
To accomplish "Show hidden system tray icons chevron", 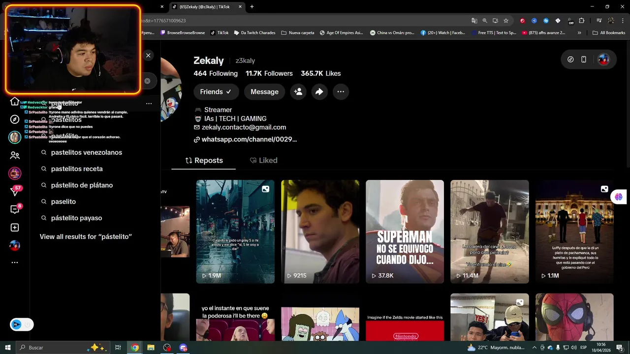I will [x=535, y=348].
